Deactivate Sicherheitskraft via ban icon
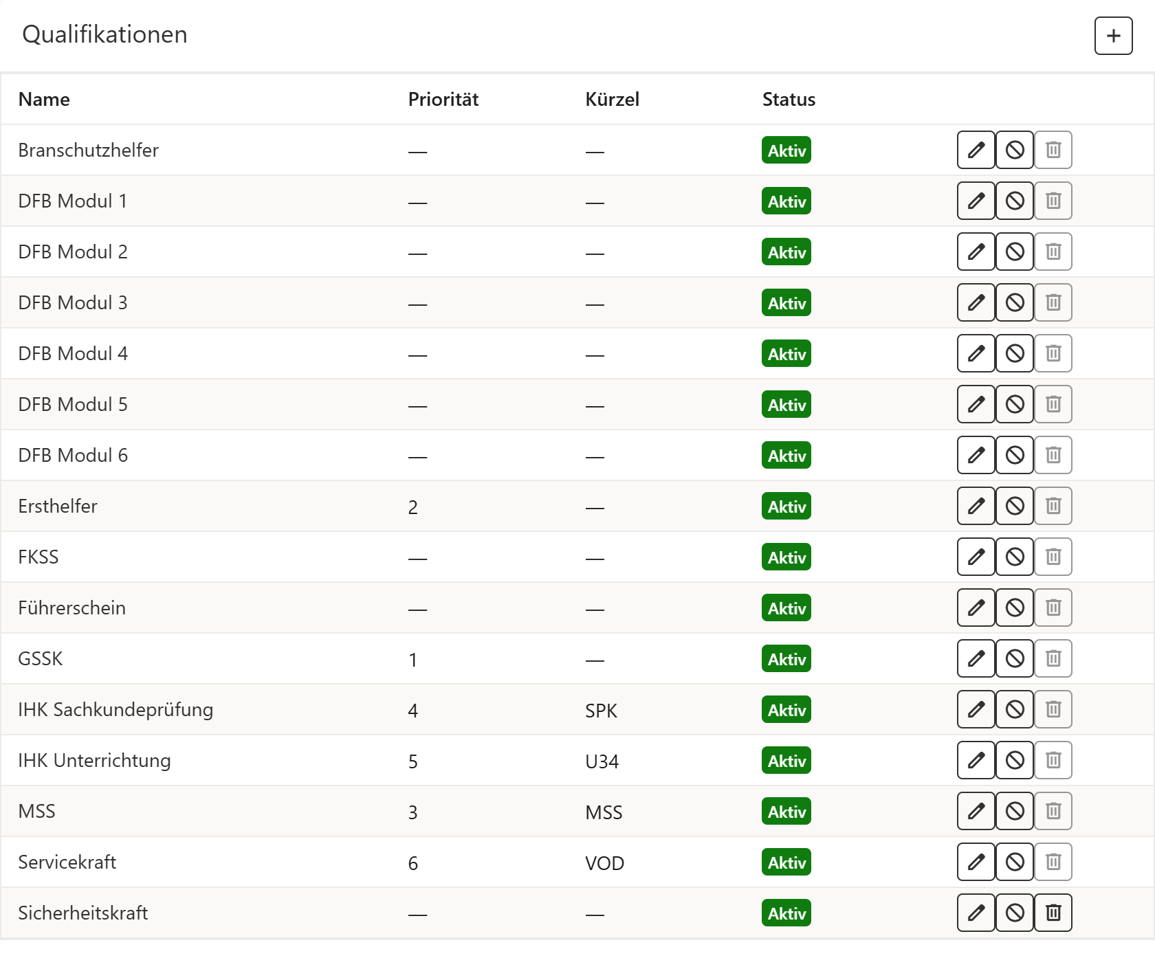Image resolution: width=1155 pixels, height=980 pixels. pos(1014,913)
